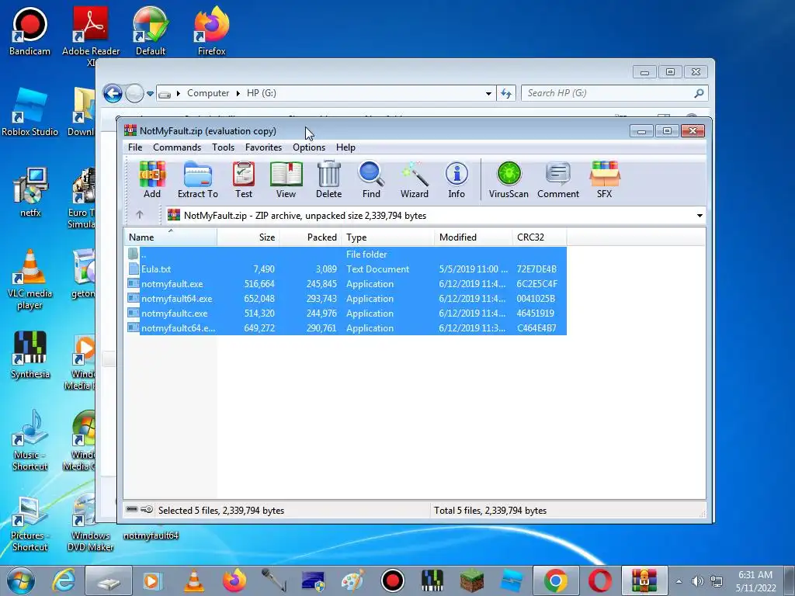Open the Pictures - Shortcut desktop icon
This screenshot has height=596, width=795.
click(x=30, y=522)
